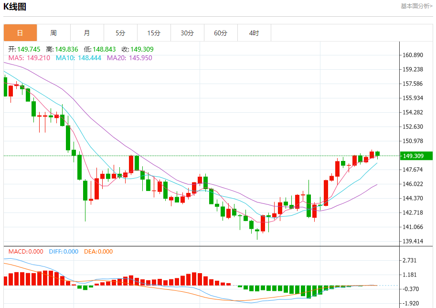Click the MACD:0.000 indicator label
436x308 pixels.
26,252
